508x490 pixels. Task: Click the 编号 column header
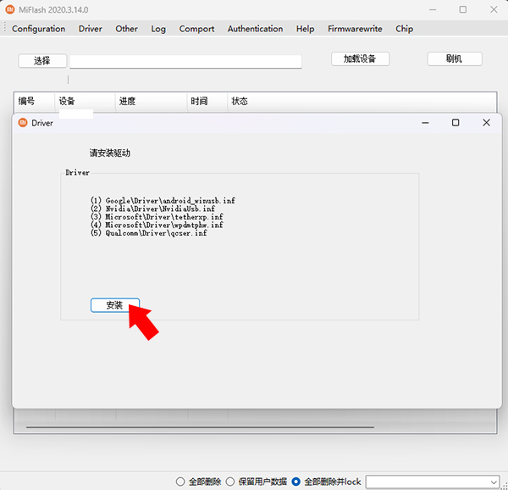(x=35, y=101)
